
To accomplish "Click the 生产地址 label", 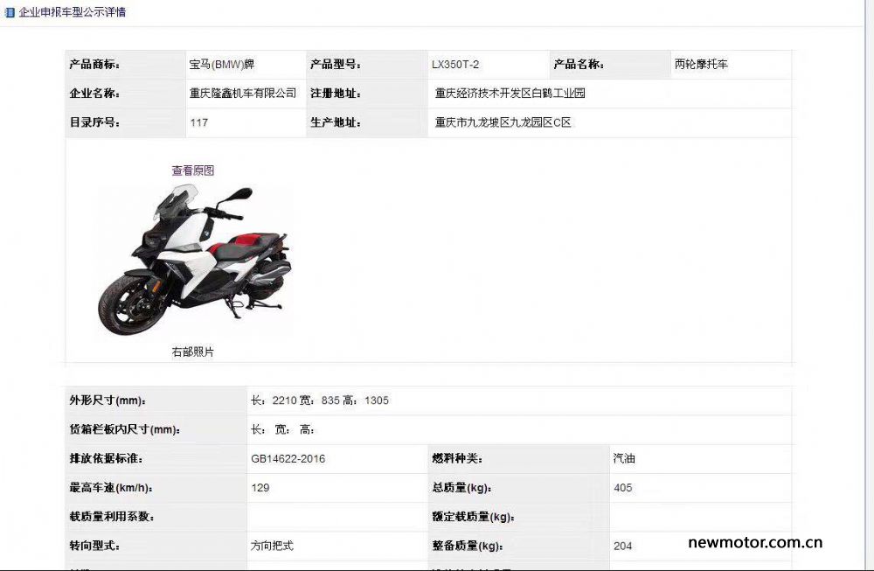I will 336,122.
